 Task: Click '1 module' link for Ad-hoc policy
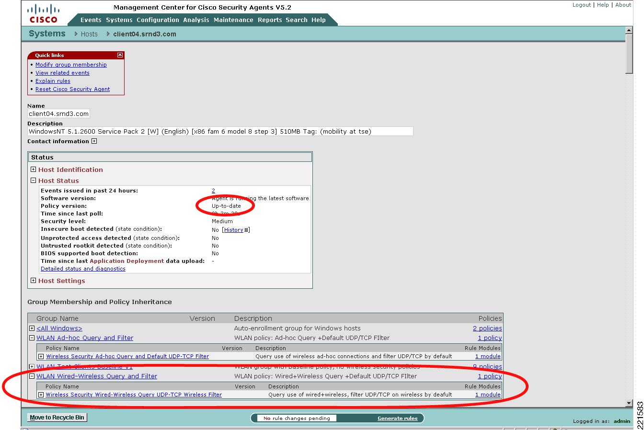tap(488, 356)
